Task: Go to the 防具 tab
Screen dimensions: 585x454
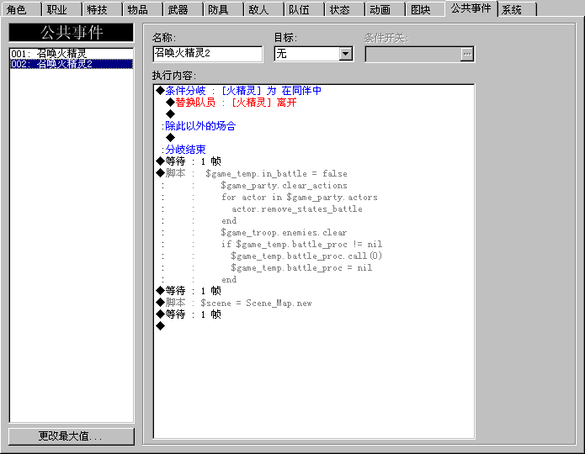Action: tap(223, 9)
